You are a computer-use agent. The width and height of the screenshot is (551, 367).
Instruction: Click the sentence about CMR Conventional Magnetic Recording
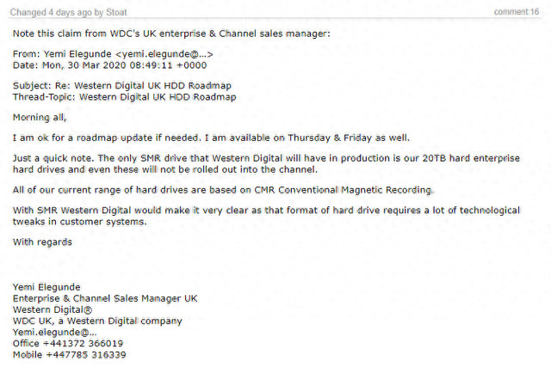[x=224, y=189]
